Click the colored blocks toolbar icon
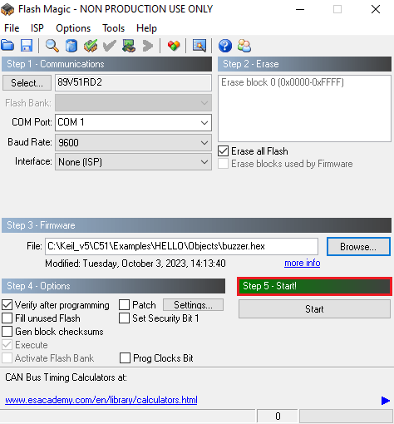This screenshot has width=394, height=424. click(x=174, y=46)
